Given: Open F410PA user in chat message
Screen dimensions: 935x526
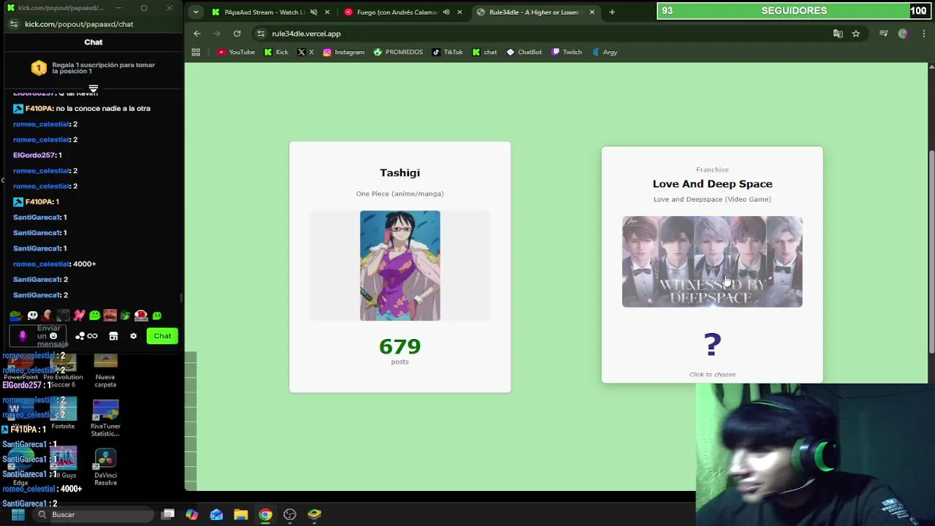Looking at the screenshot, I should pos(39,108).
